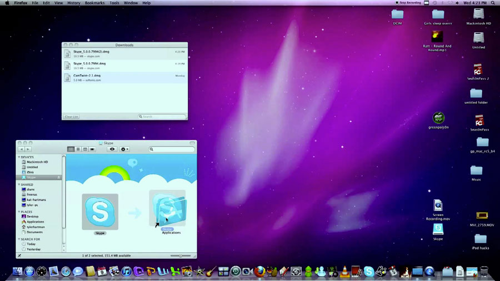
Task: Switch Finder to Cover Flow view
Action: click(x=92, y=149)
